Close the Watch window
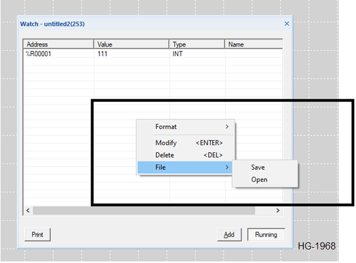 287,24
